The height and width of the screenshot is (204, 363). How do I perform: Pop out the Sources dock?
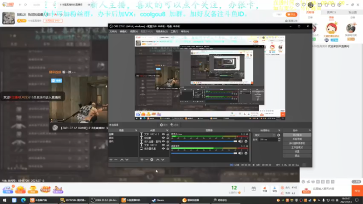coord(167,131)
